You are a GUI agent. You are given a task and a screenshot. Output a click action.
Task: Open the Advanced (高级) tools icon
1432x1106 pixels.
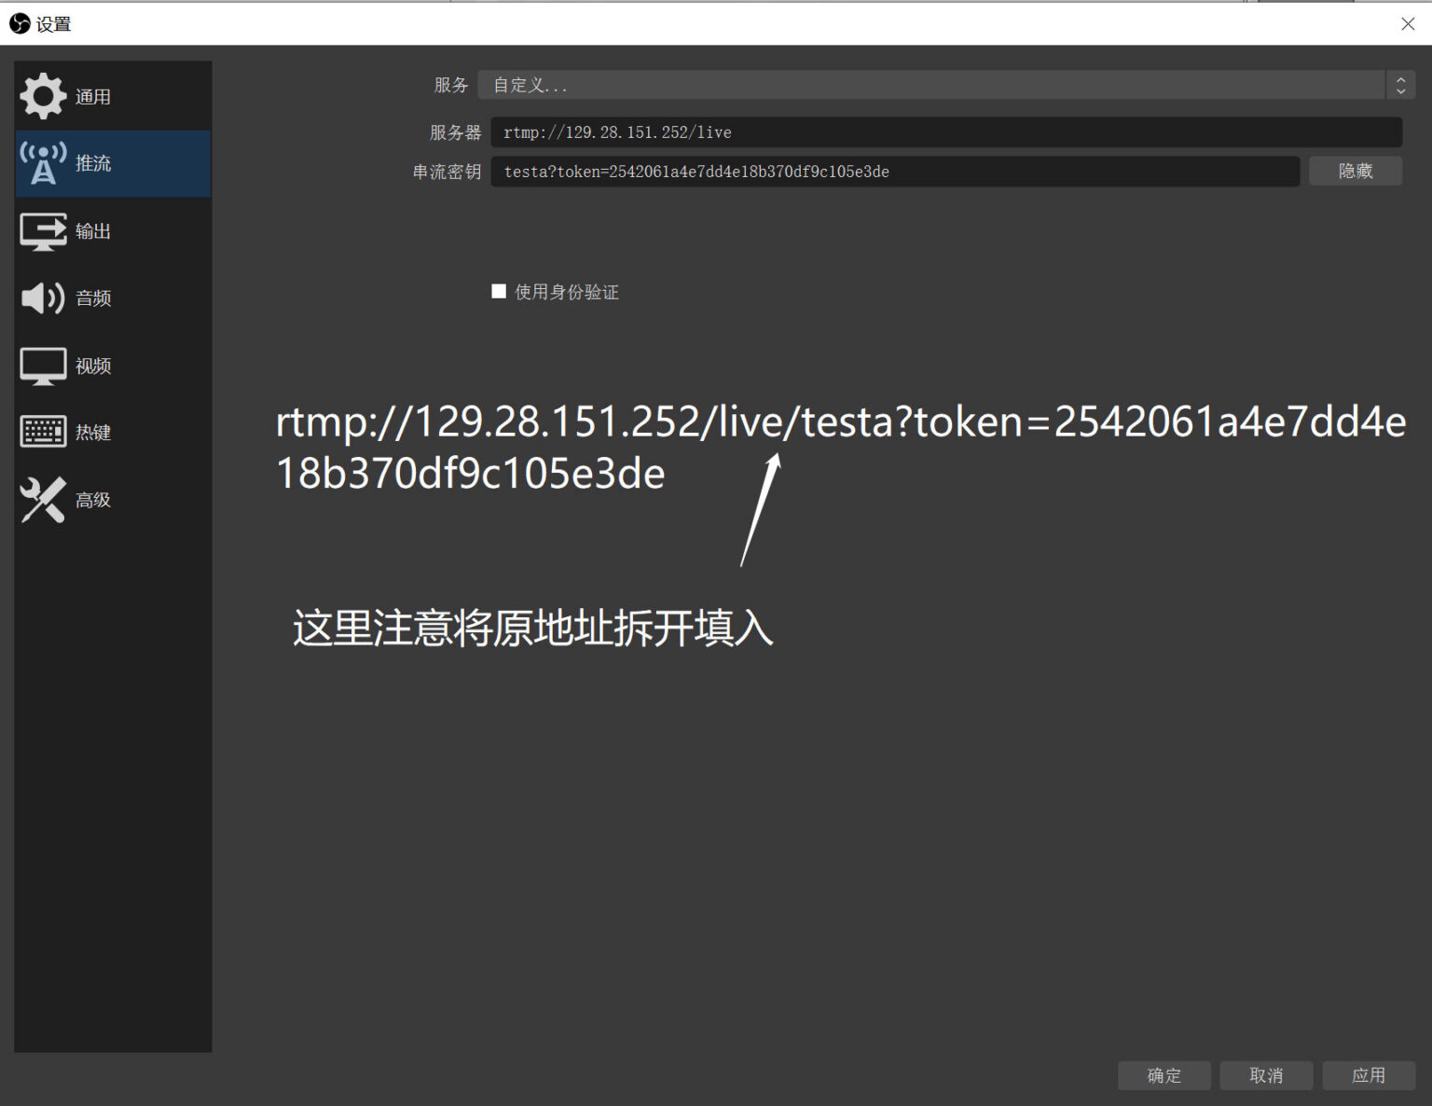[x=43, y=500]
